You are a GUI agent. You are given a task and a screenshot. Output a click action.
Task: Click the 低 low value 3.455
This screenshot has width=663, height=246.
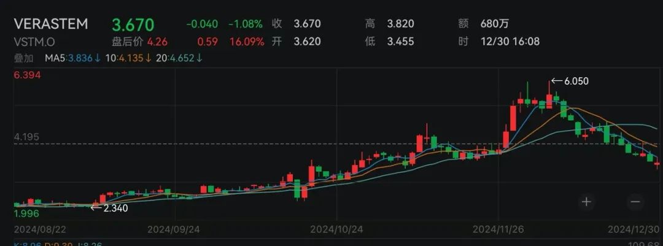click(x=400, y=42)
